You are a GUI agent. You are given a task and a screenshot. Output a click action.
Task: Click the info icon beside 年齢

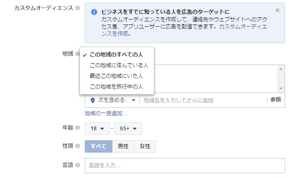pos(78,128)
